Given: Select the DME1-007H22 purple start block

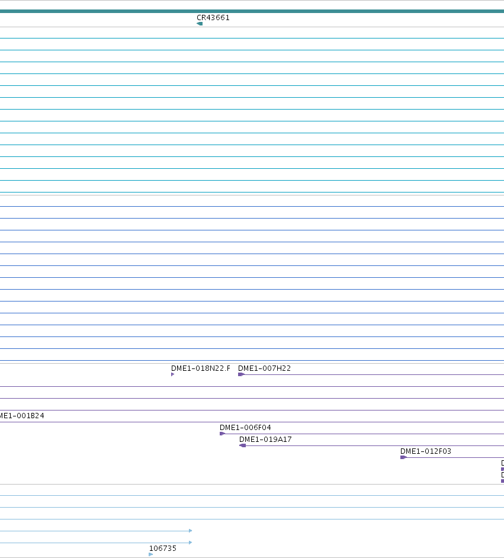Looking at the screenshot, I should 241,374.
